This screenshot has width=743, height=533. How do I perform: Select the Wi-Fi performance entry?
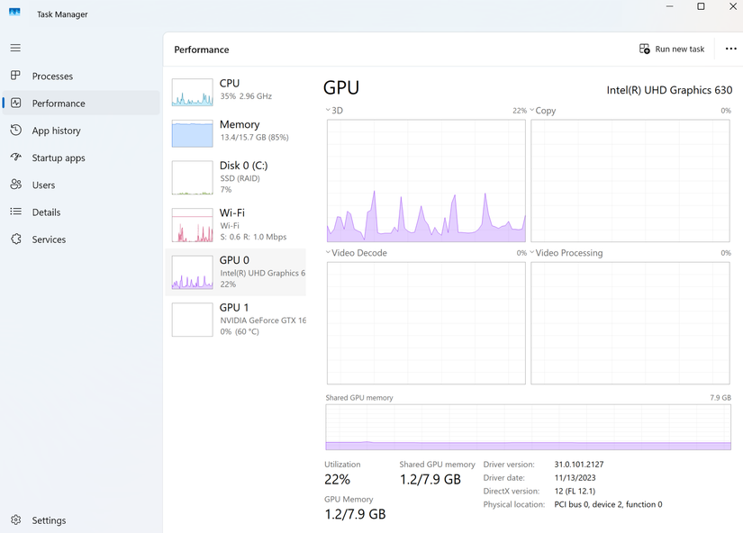pyautogui.click(x=234, y=223)
